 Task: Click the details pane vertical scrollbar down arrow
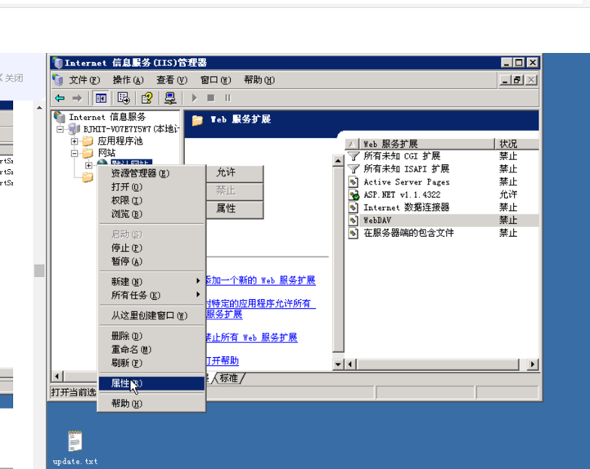click(338, 364)
